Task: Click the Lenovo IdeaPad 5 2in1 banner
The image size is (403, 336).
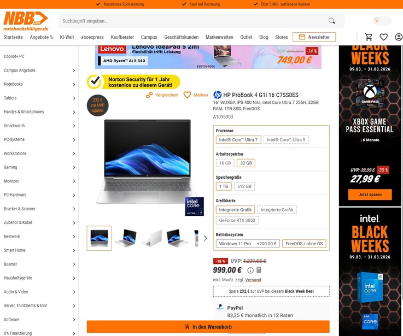Action: 208,57
